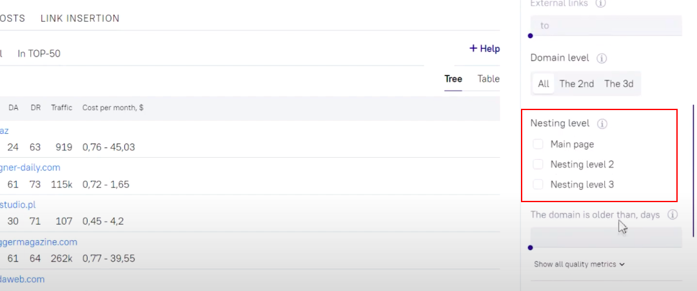This screenshot has height=291, width=697.
Task: Sort by Traffic column header
Action: point(61,108)
